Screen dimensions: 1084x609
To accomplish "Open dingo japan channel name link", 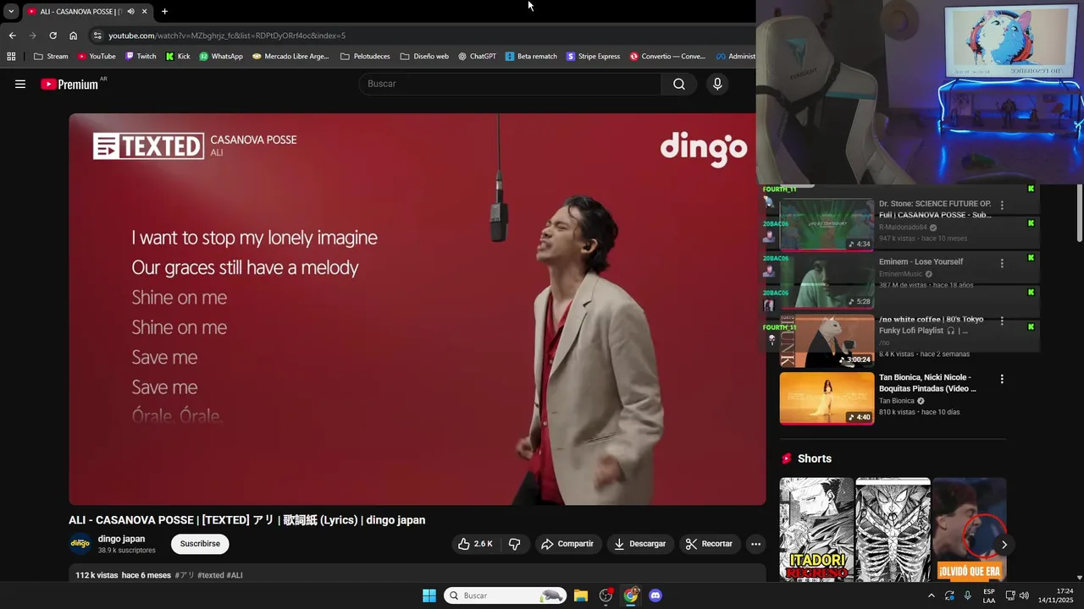I will click(x=121, y=539).
